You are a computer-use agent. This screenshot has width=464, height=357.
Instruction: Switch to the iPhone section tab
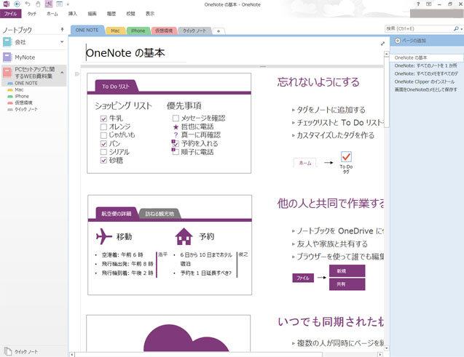point(138,31)
